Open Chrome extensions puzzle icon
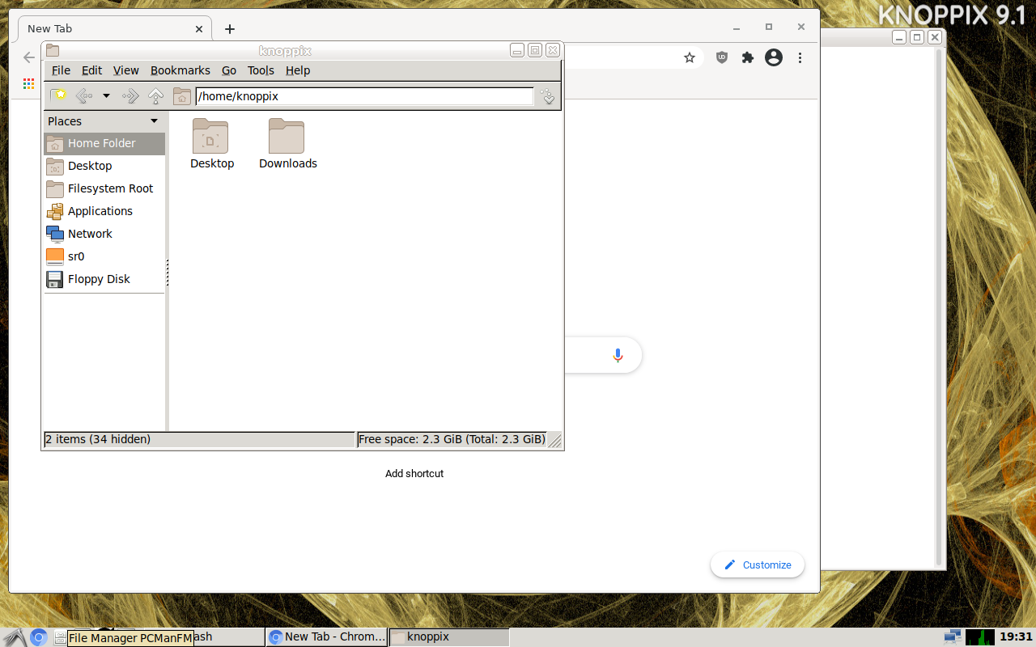Screen dimensions: 1036x647 (748, 57)
